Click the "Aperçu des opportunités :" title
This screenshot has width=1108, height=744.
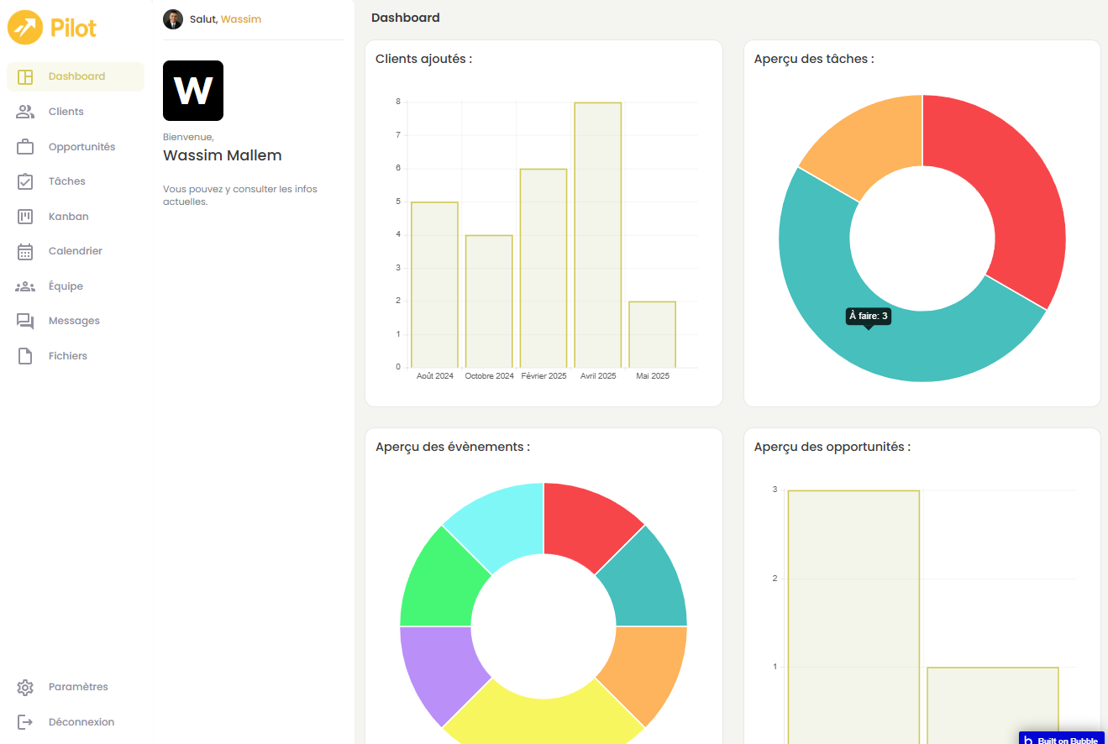pyautogui.click(x=832, y=447)
